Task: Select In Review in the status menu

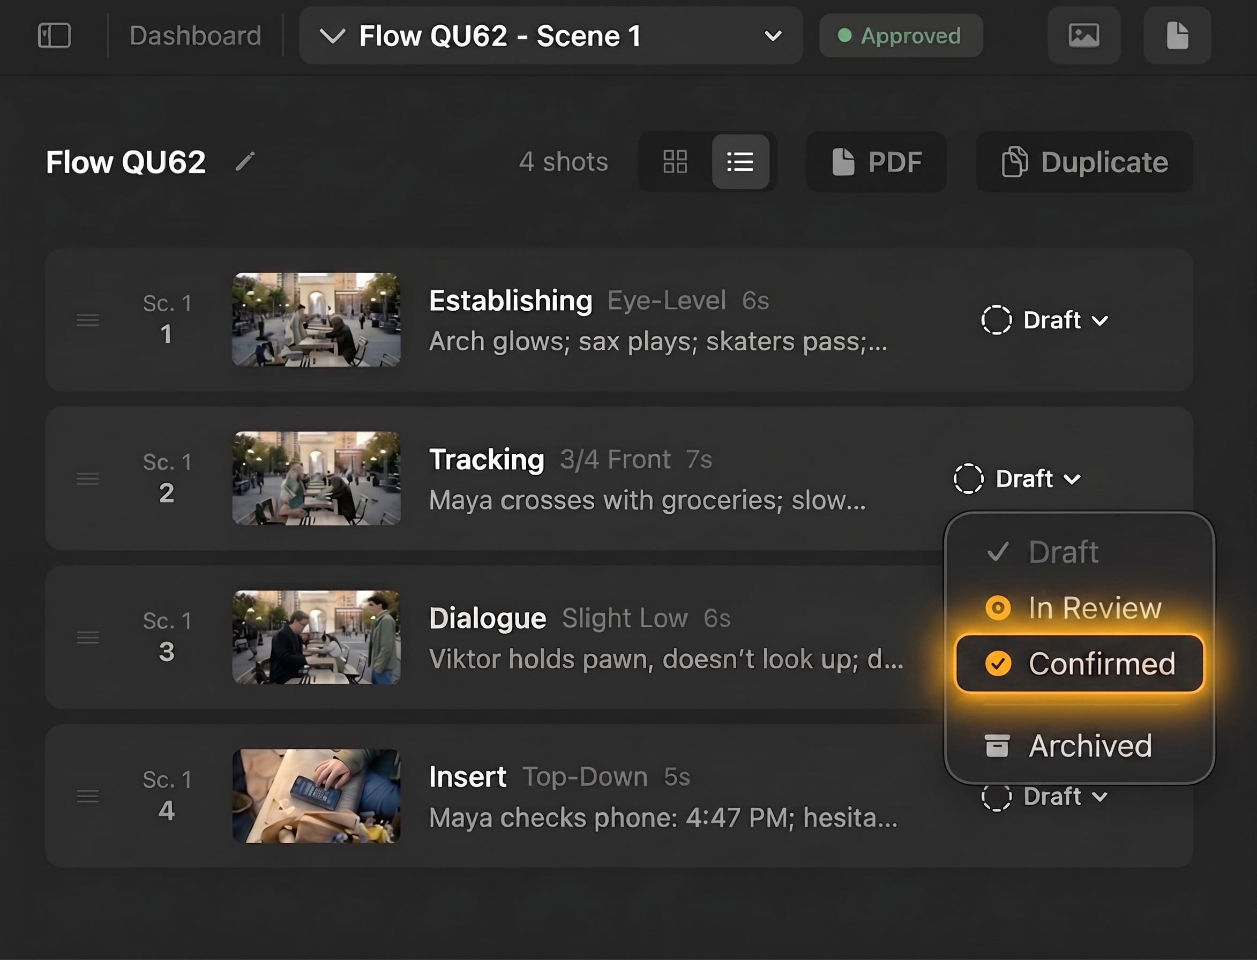Action: 1079,607
